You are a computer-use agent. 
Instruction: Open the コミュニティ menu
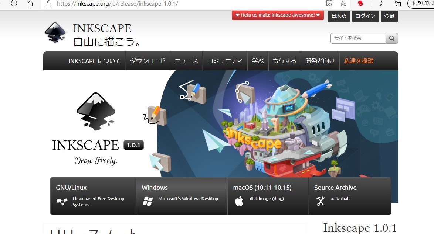225,61
